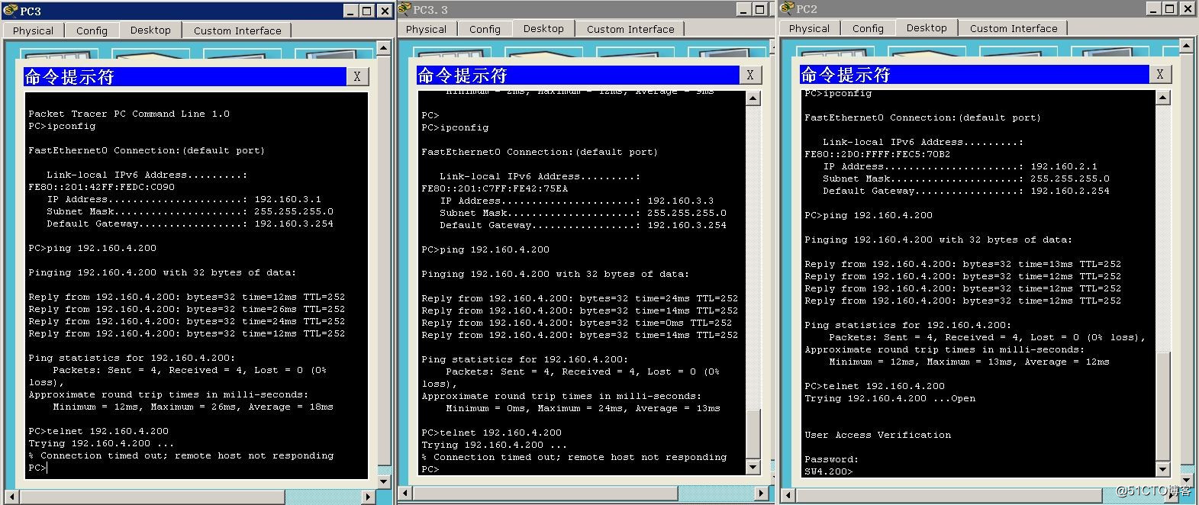The height and width of the screenshot is (505, 1199).
Task: Click 'ping 192.160.4.200' command in PC2 terminal
Action: point(869,215)
